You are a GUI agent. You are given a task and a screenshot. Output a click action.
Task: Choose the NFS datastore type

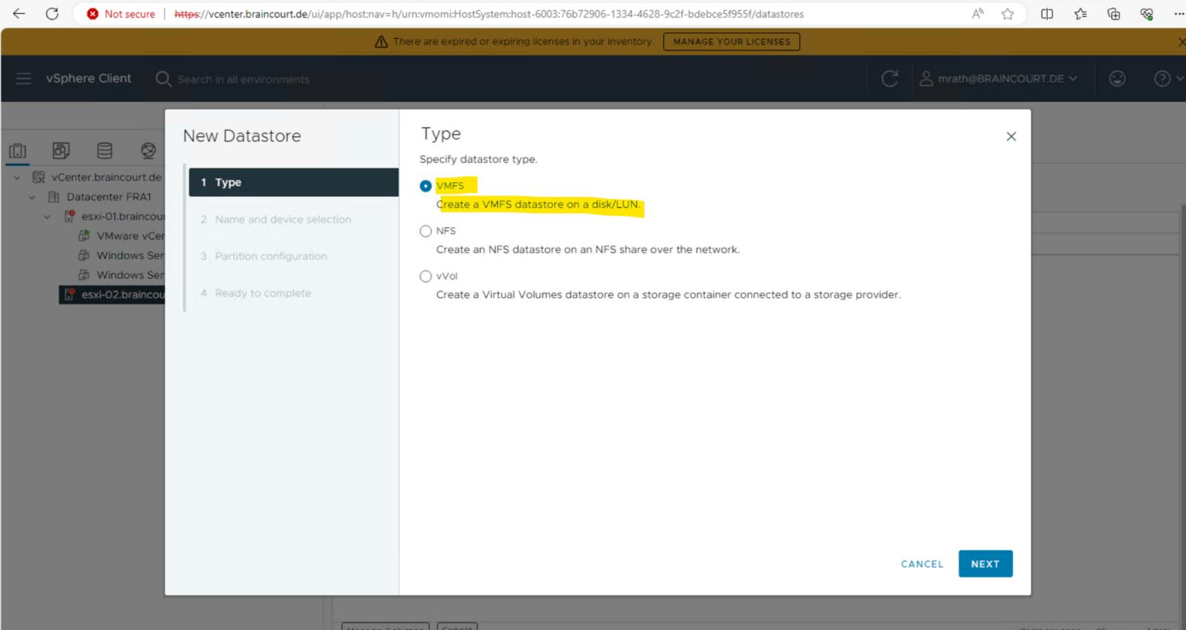(425, 231)
